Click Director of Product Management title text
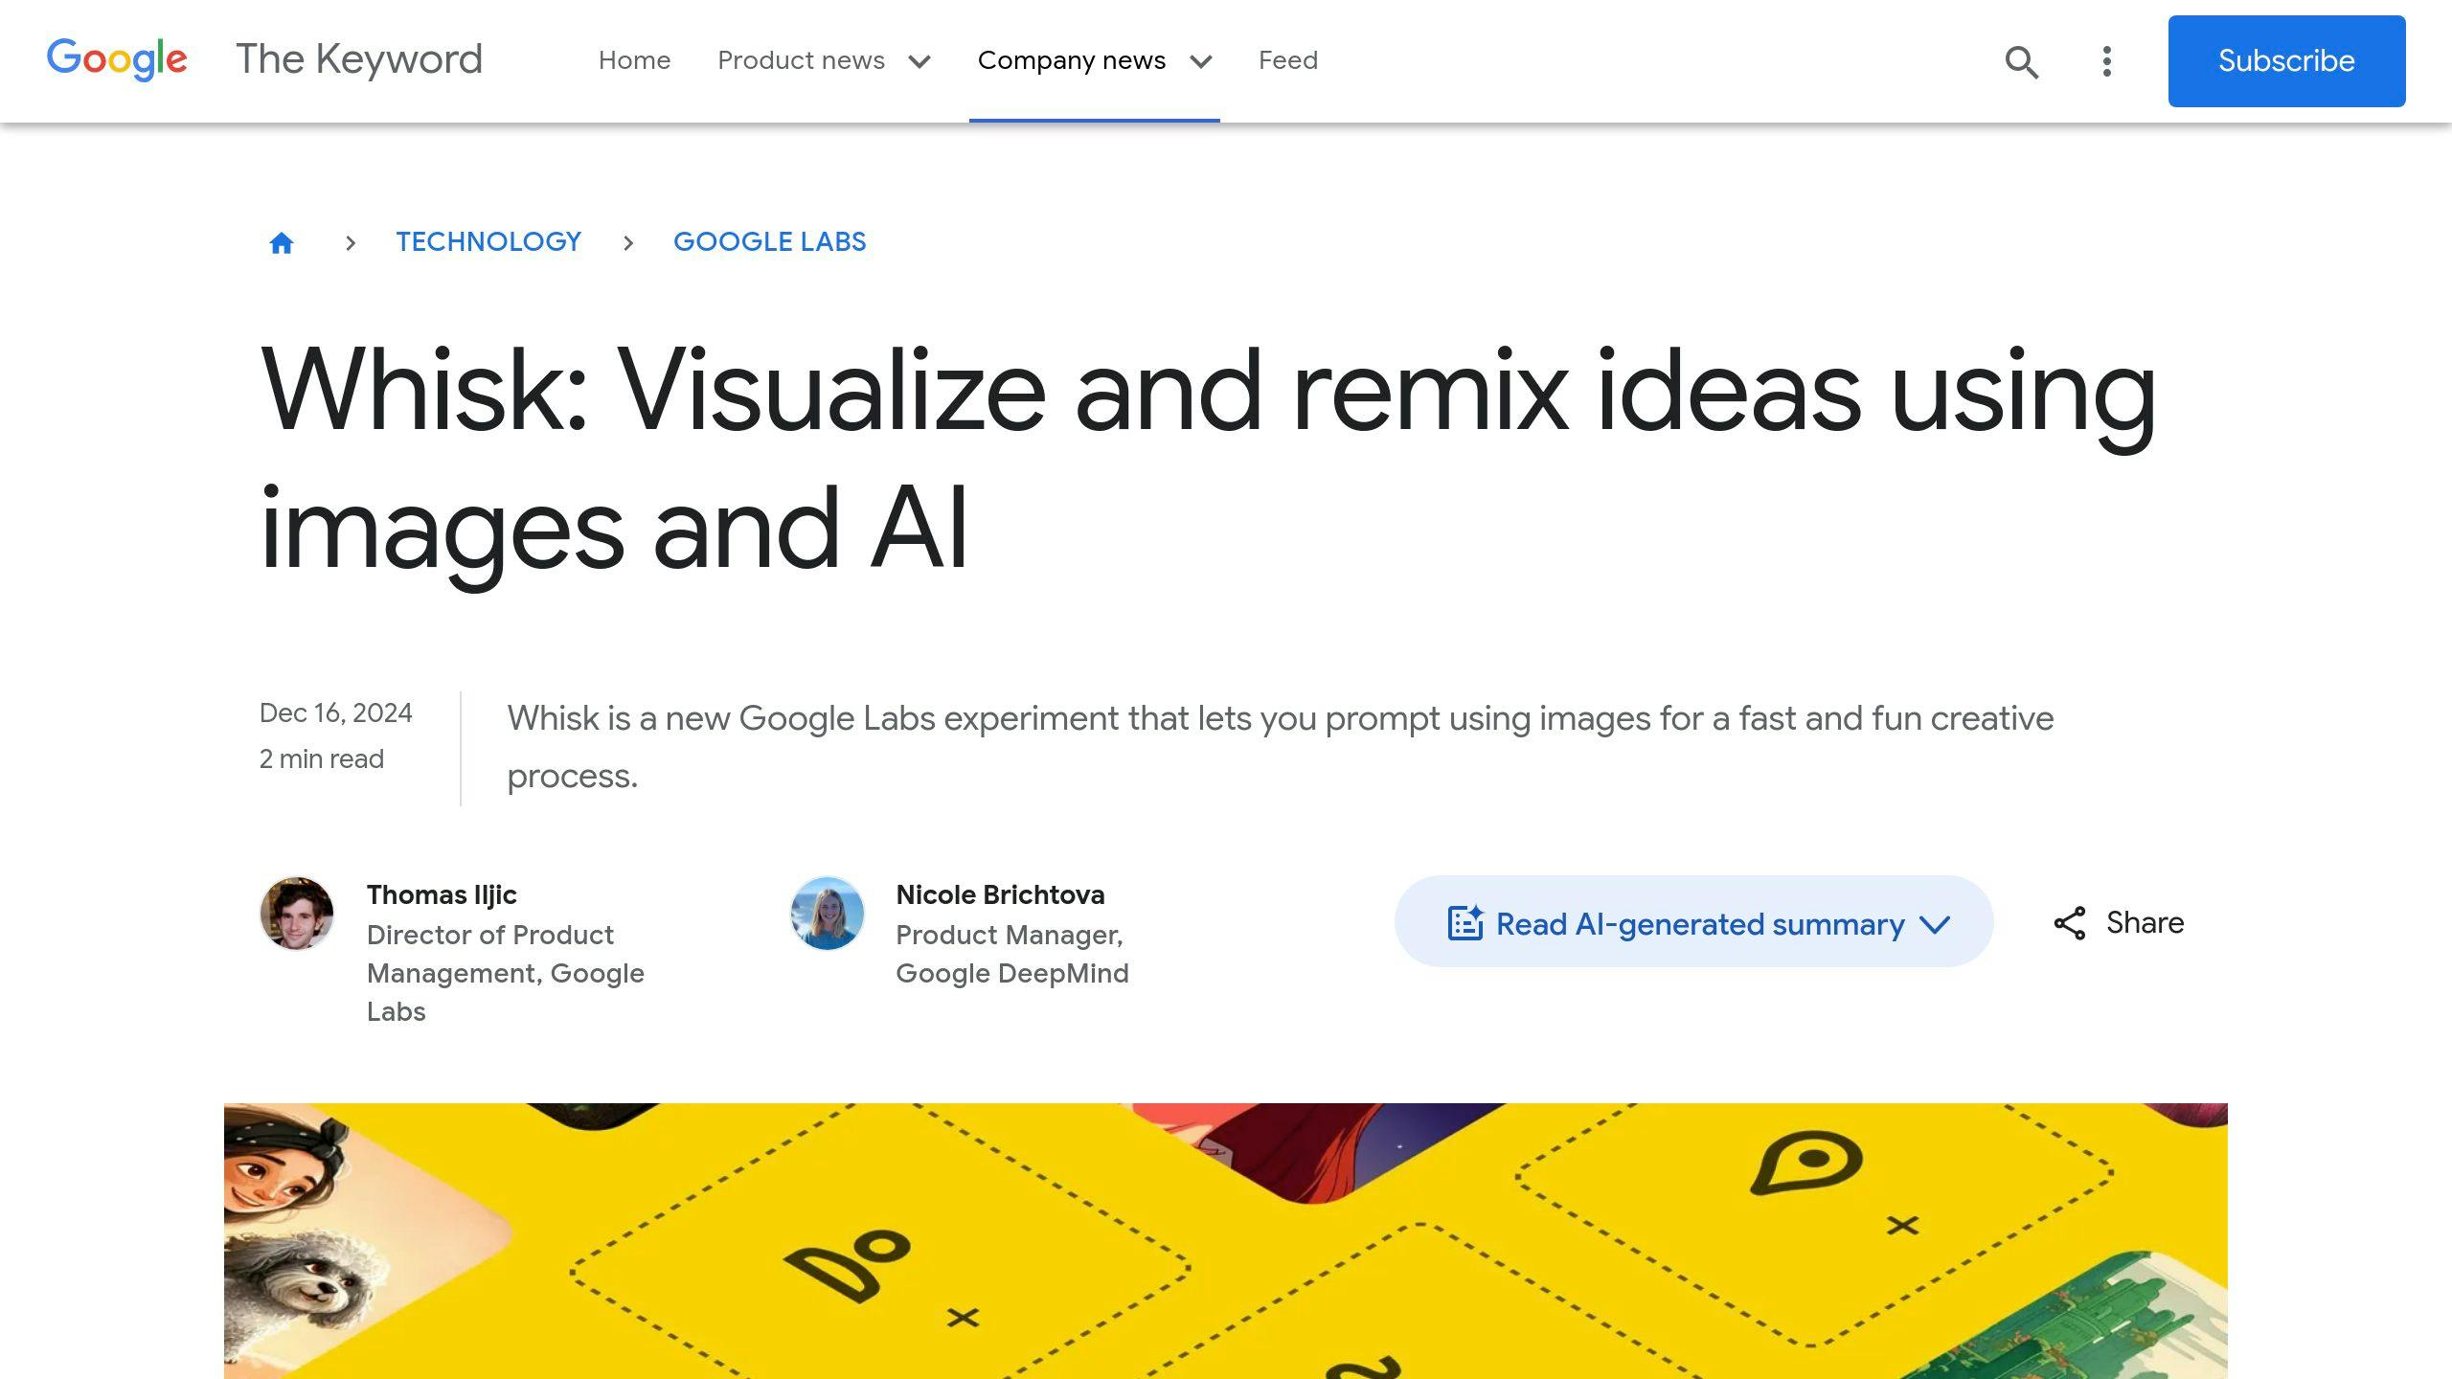 click(506, 973)
